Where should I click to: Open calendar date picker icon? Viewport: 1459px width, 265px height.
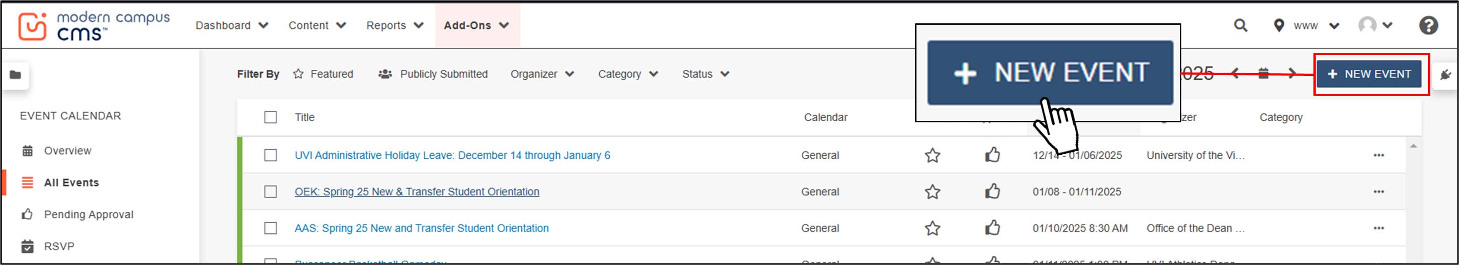point(1263,74)
